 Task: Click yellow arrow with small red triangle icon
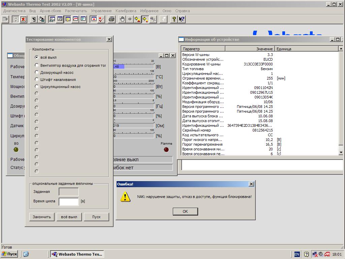[145, 19]
